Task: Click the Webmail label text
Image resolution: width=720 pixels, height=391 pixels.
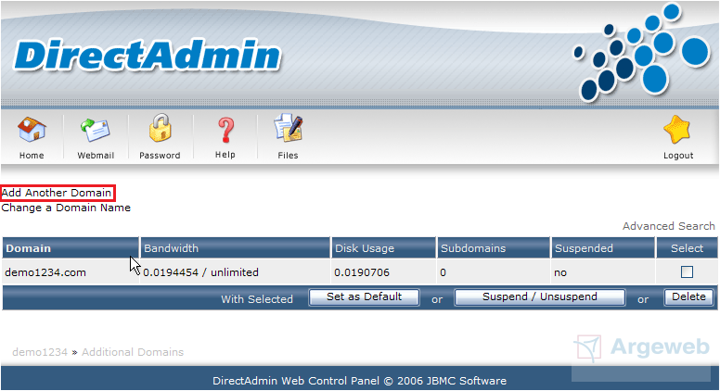Action: coord(96,156)
